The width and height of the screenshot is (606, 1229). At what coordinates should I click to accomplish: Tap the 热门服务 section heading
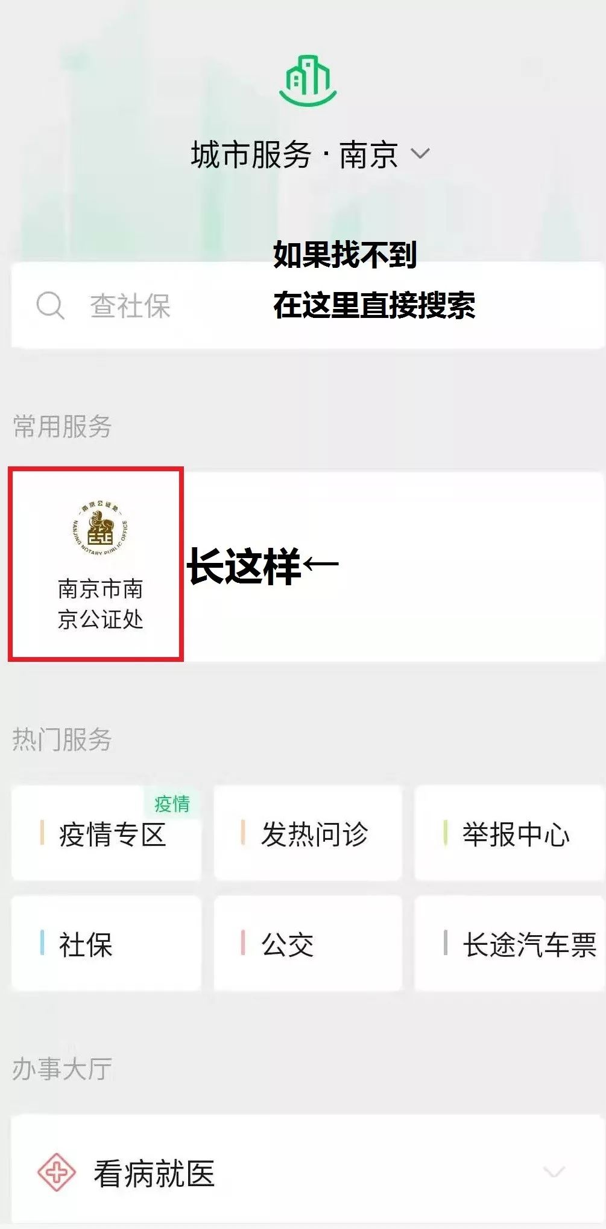pos(62,740)
